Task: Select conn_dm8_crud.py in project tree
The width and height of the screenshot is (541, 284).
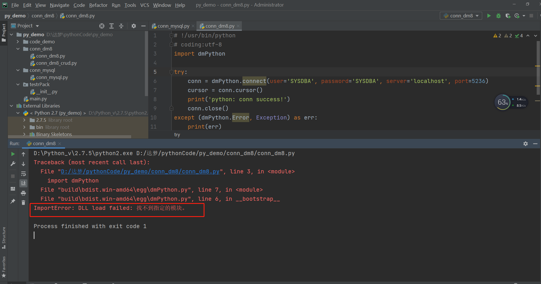Action: [56, 63]
